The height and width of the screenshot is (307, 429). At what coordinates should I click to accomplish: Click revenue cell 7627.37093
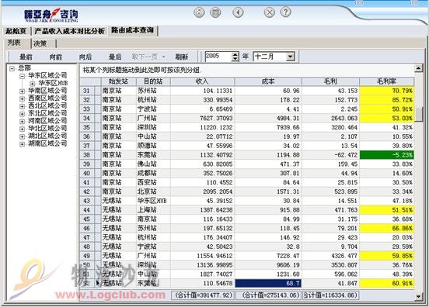(203, 118)
